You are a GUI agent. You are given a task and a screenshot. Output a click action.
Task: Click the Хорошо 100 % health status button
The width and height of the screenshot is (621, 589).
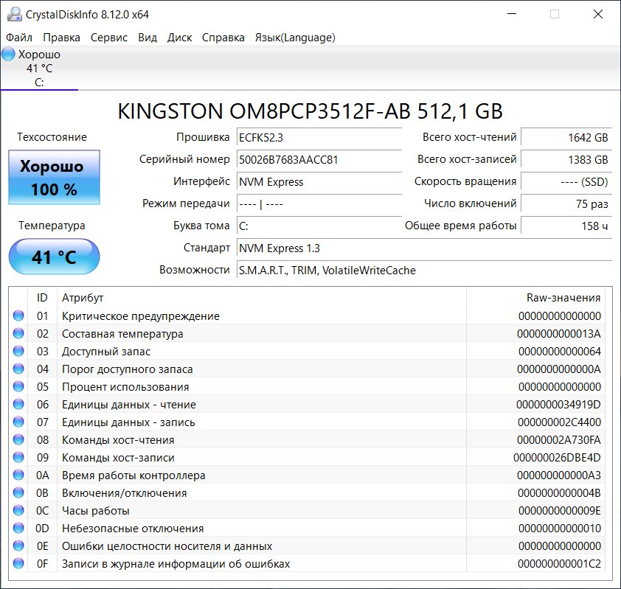coord(55,178)
